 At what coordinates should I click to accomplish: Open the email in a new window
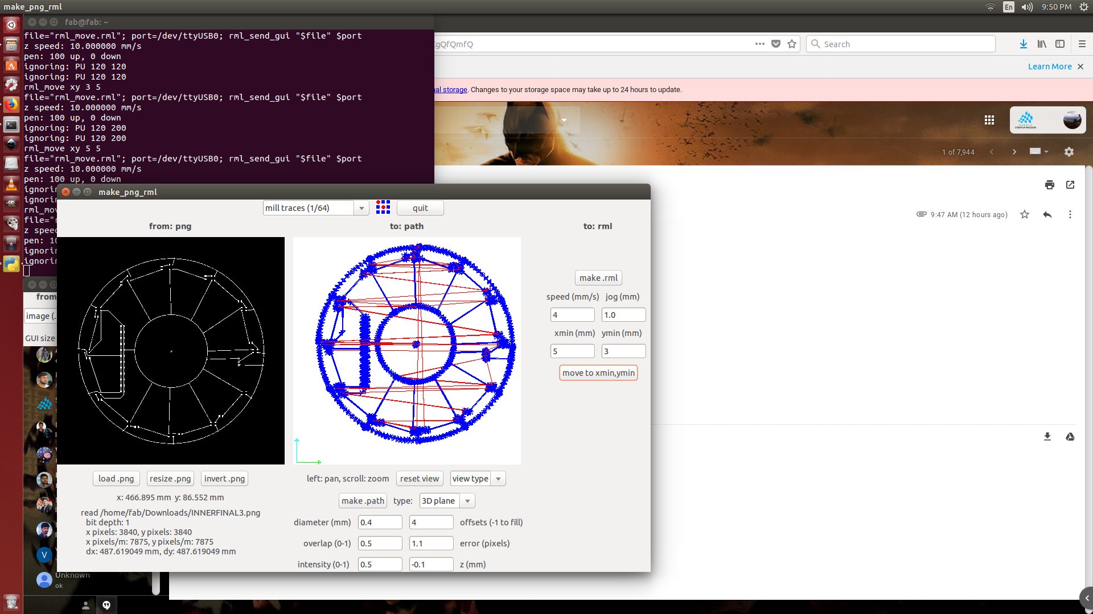pos(1070,185)
